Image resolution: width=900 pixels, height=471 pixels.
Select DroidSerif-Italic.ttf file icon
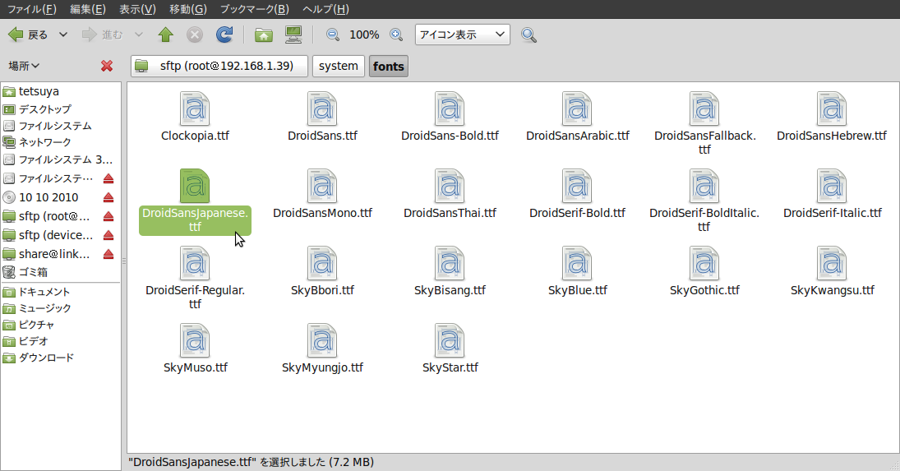click(x=833, y=186)
